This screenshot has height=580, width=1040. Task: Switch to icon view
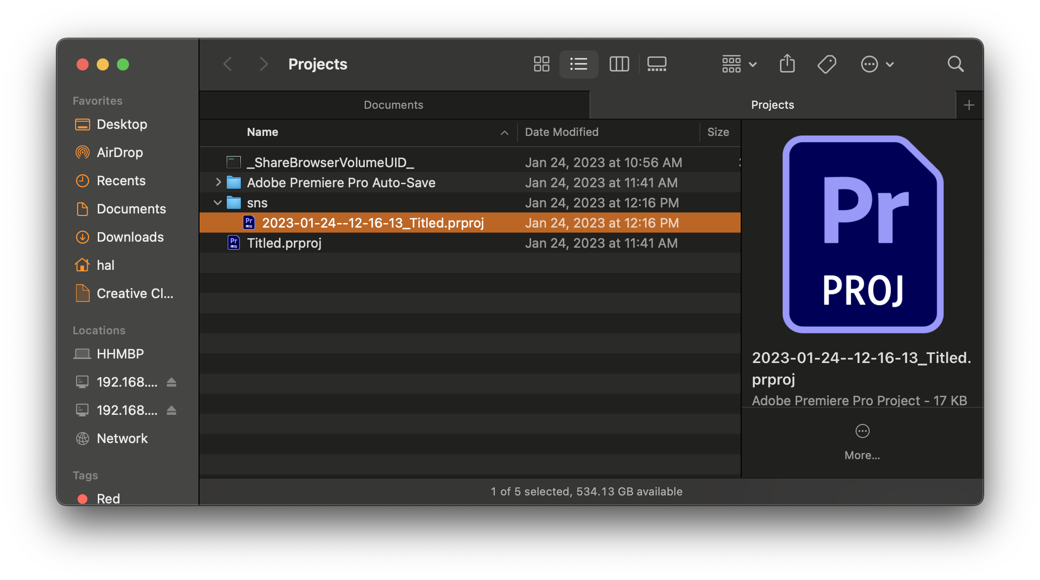tap(541, 64)
